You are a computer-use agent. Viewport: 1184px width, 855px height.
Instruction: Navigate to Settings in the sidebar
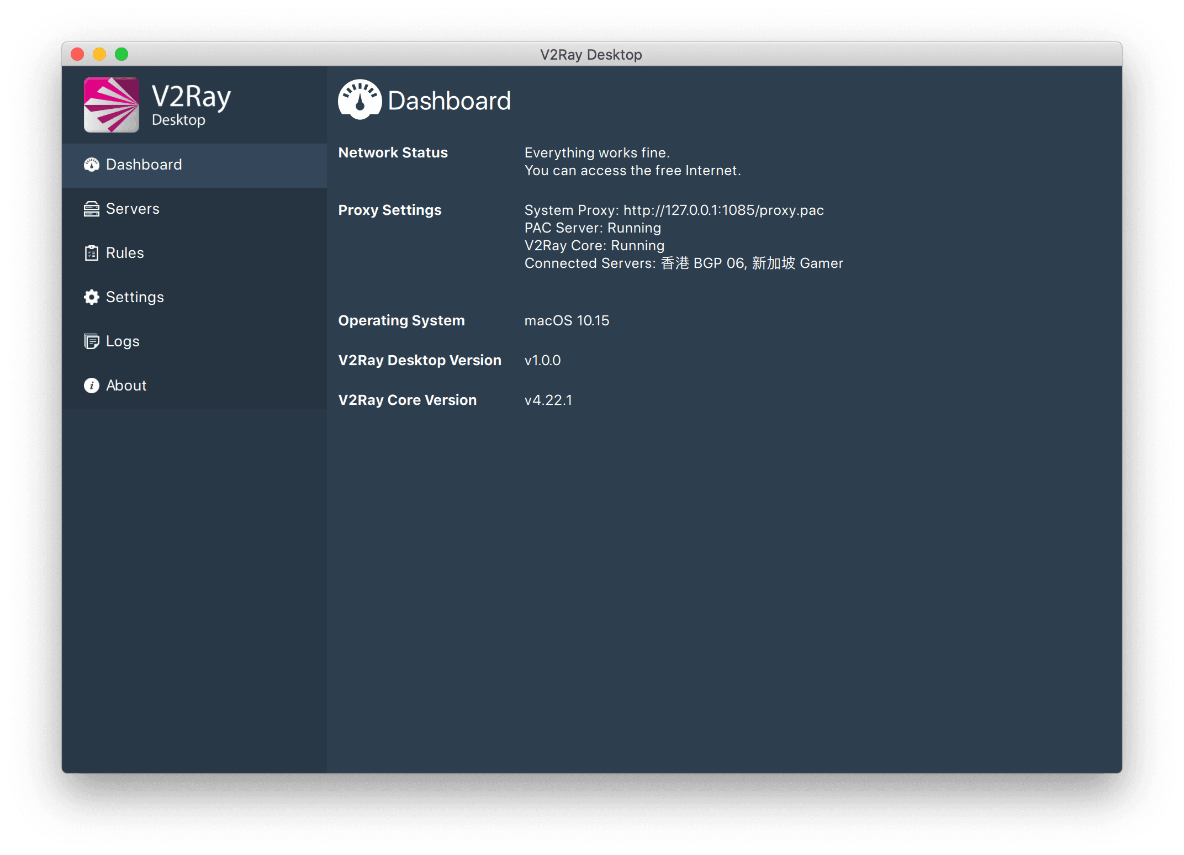click(x=194, y=298)
